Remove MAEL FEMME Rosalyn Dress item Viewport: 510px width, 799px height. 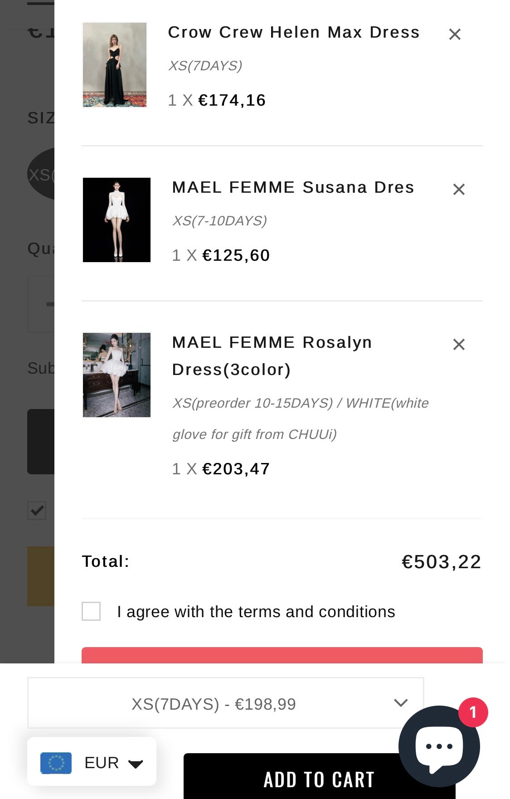(459, 345)
